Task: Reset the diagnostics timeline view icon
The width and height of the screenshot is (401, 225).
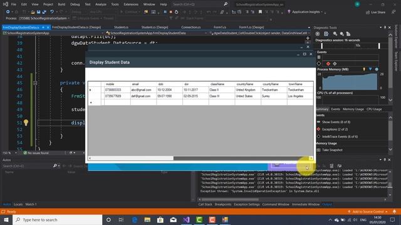Action: pyautogui.click(x=348, y=34)
